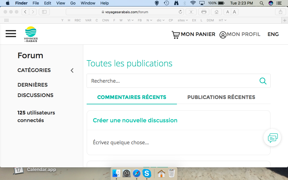Viewport: 288px width, 180px height.
Task: Open the Trash in the Dock
Action: (171, 173)
